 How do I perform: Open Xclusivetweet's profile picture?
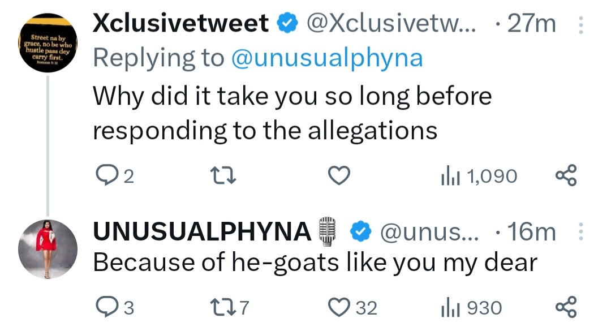point(48,42)
